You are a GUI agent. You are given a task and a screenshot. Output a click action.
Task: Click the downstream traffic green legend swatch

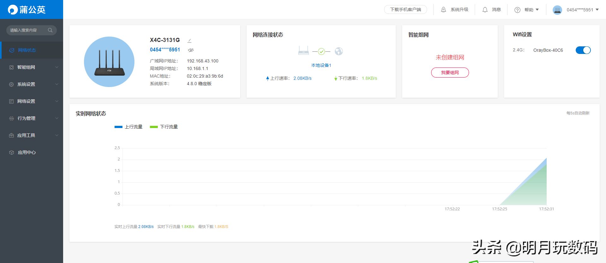pyautogui.click(x=154, y=127)
